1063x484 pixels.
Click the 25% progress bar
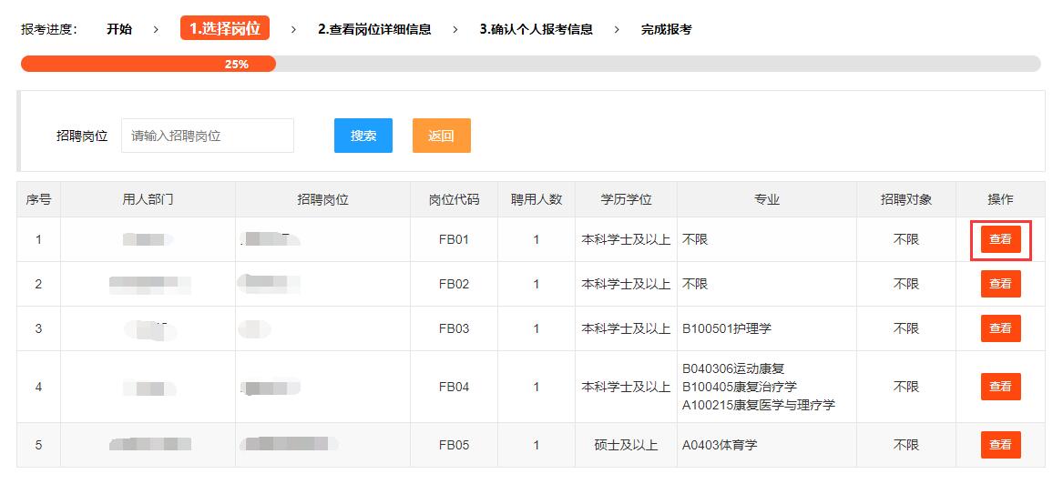pyautogui.click(x=237, y=64)
